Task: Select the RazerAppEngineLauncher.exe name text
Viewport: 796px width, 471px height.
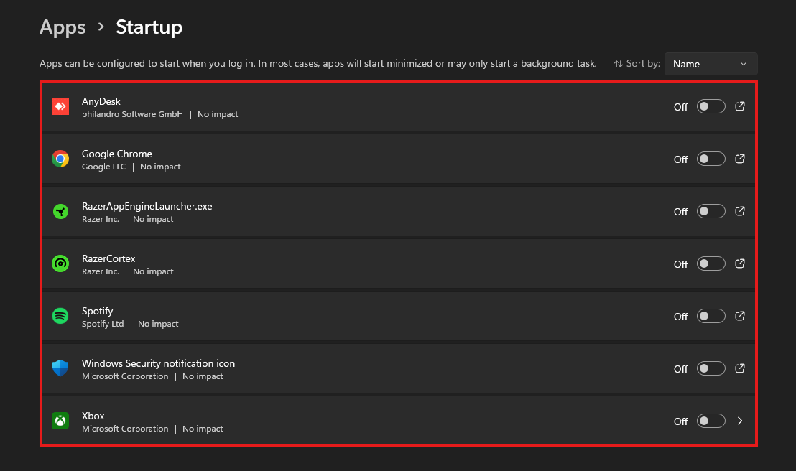Action: (x=147, y=206)
